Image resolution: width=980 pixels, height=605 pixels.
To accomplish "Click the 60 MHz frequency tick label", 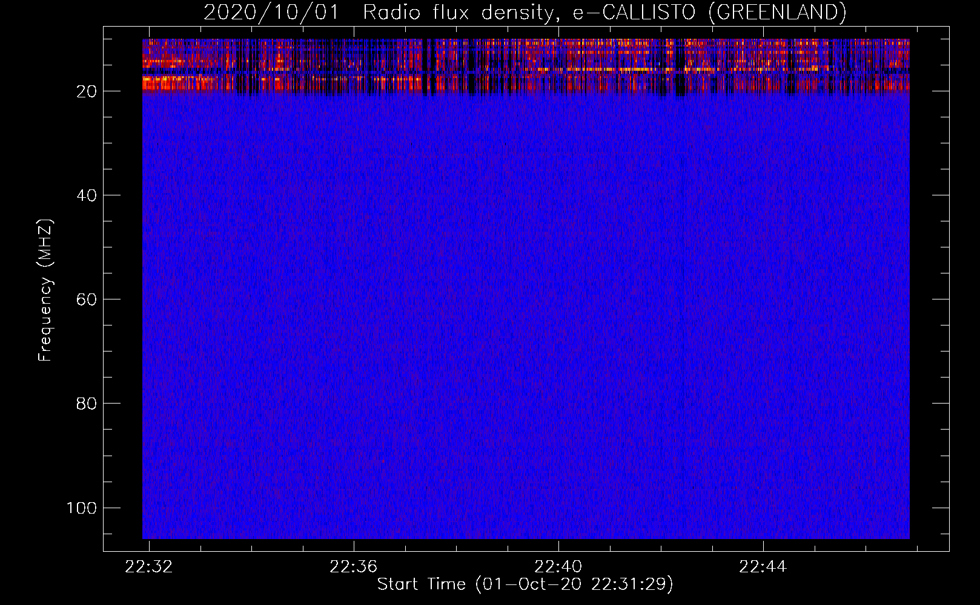I will coord(87,299).
